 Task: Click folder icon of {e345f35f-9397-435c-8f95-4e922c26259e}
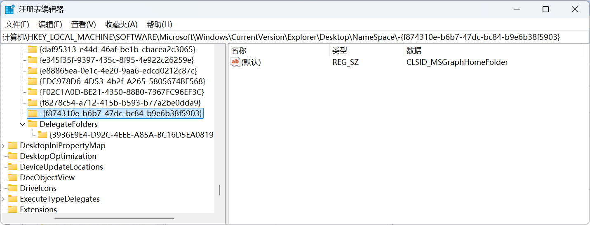click(32, 60)
